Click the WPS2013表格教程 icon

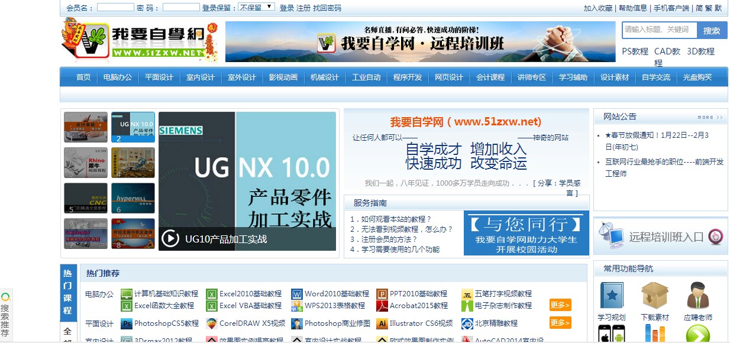296,306
